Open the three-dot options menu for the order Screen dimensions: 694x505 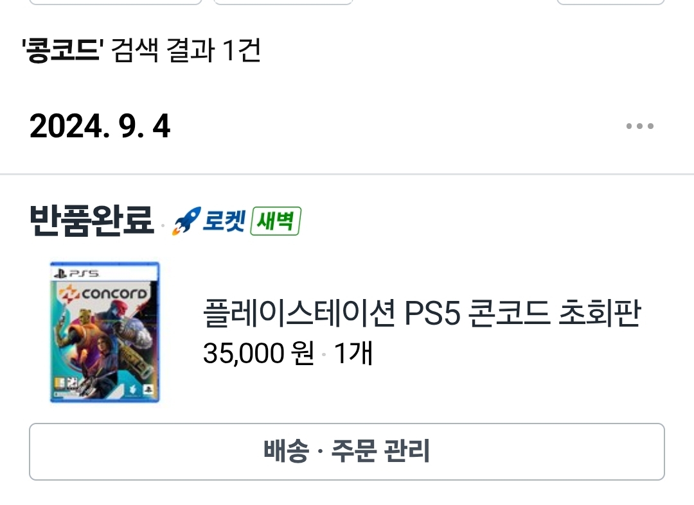(x=639, y=126)
